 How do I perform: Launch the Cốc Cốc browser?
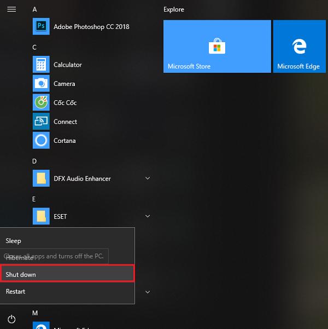point(65,103)
